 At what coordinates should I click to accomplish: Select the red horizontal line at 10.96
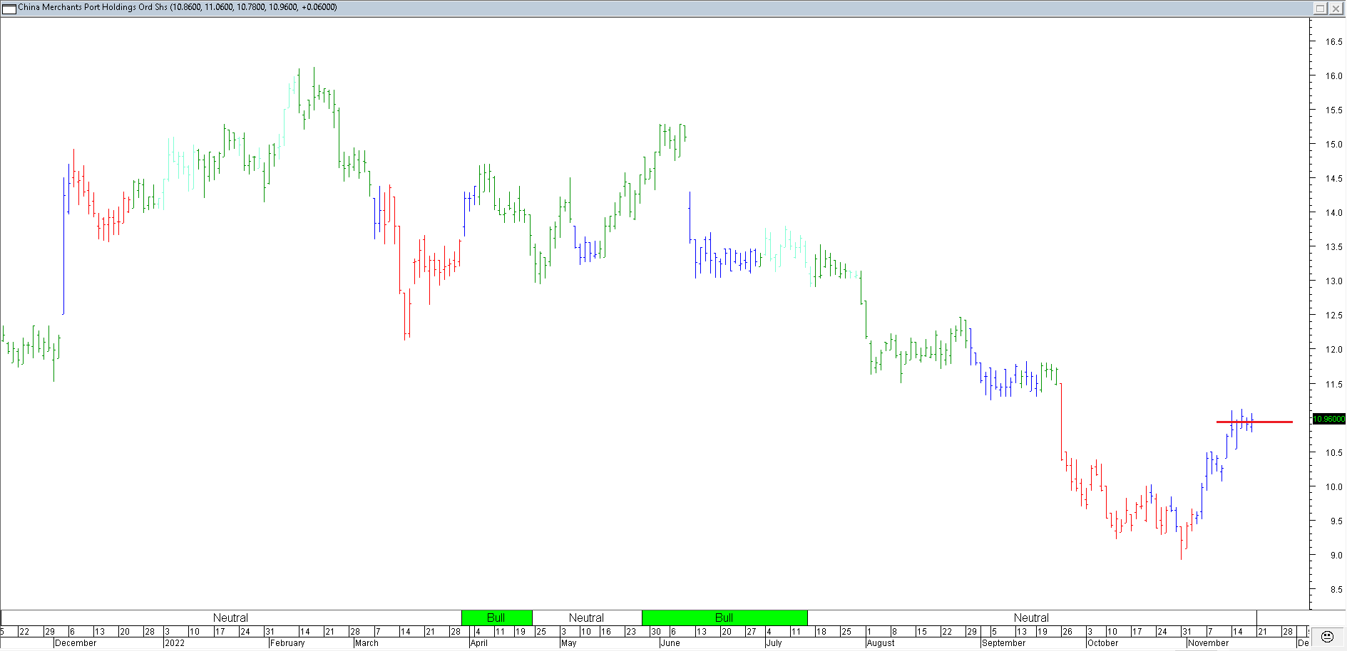1254,422
